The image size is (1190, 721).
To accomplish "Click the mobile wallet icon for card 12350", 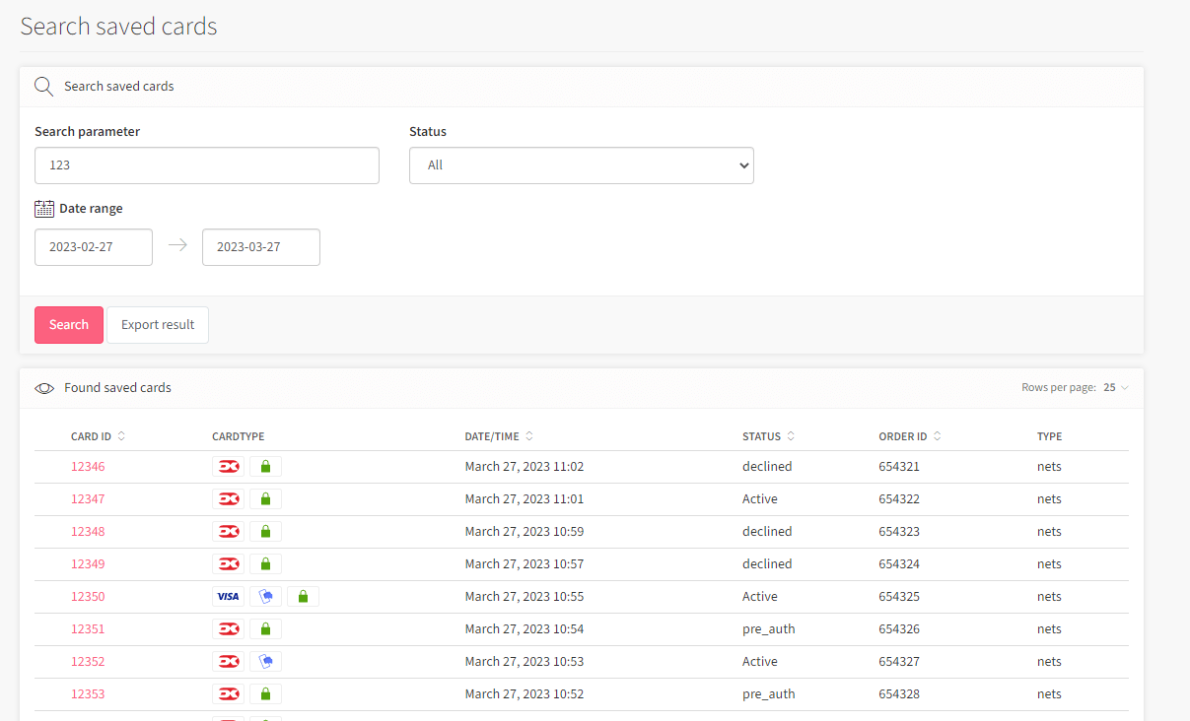I will pyautogui.click(x=265, y=596).
